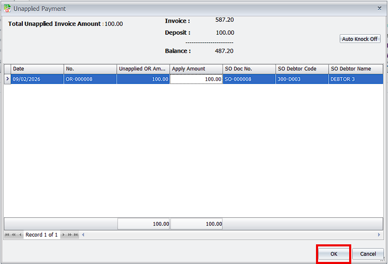Jump to next page of records

(x=70, y=235)
